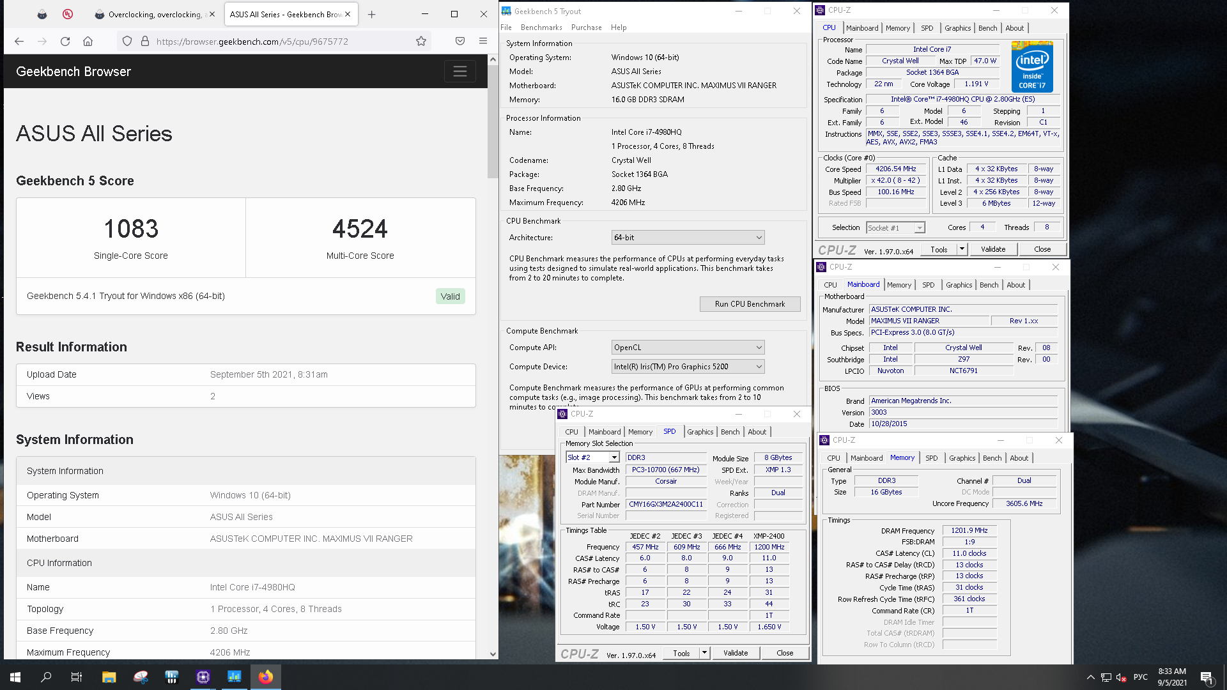Run the CPU Benchmark
The width and height of the screenshot is (1227, 690).
coord(750,304)
